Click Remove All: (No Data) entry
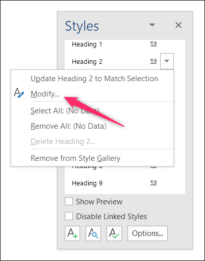Viewport: 205px width, 261px height. coord(68,126)
